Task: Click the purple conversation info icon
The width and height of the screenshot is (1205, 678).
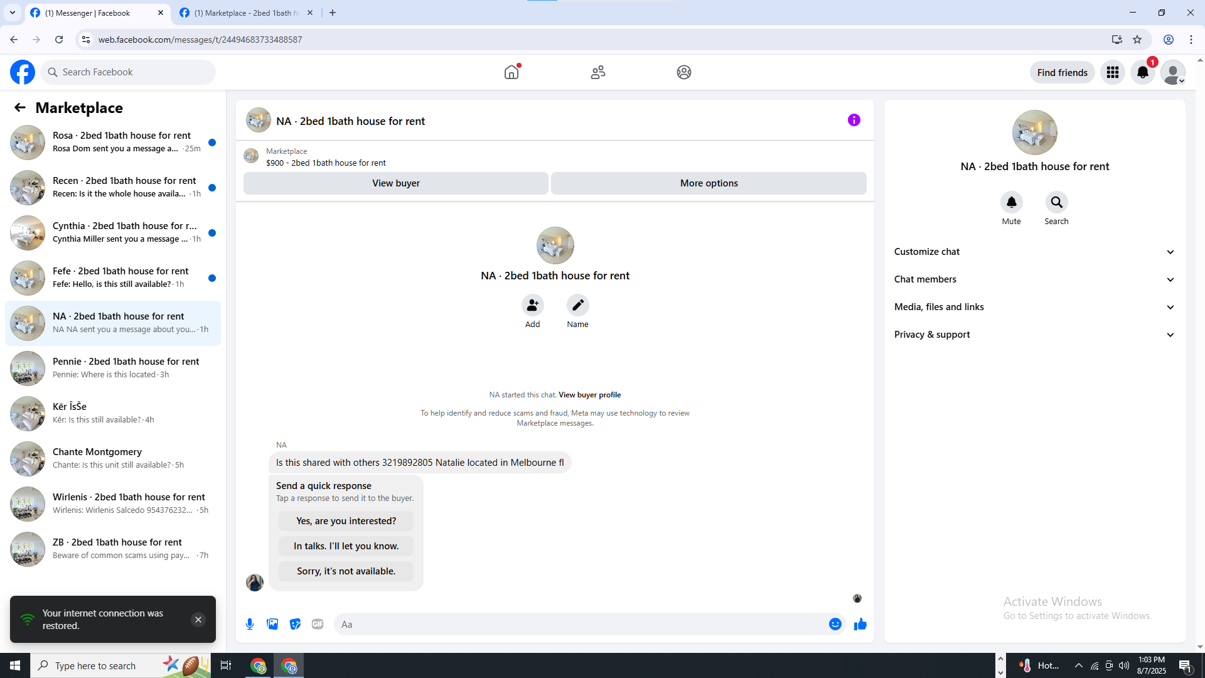Action: [854, 120]
